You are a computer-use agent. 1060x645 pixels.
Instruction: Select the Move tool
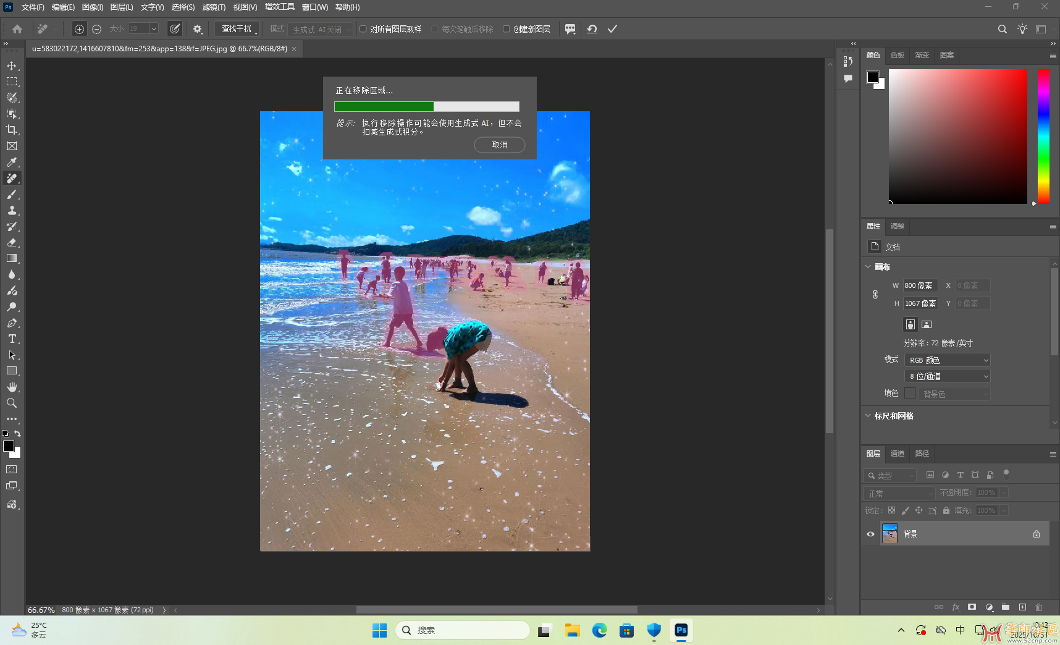tap(12, 65)
